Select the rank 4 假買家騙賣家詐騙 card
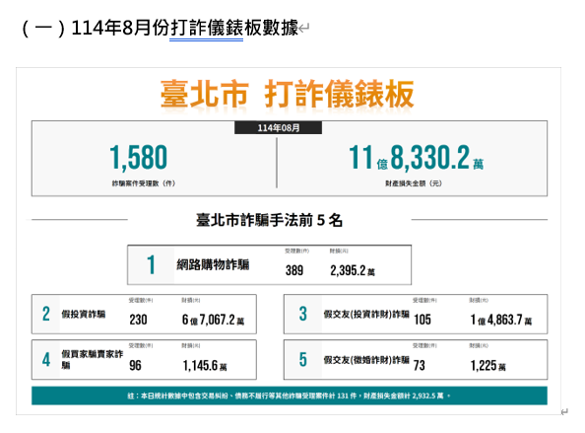 (x=144, y=360)
